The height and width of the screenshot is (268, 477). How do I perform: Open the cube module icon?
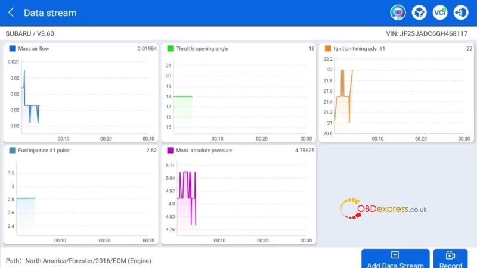coord(419,13)
